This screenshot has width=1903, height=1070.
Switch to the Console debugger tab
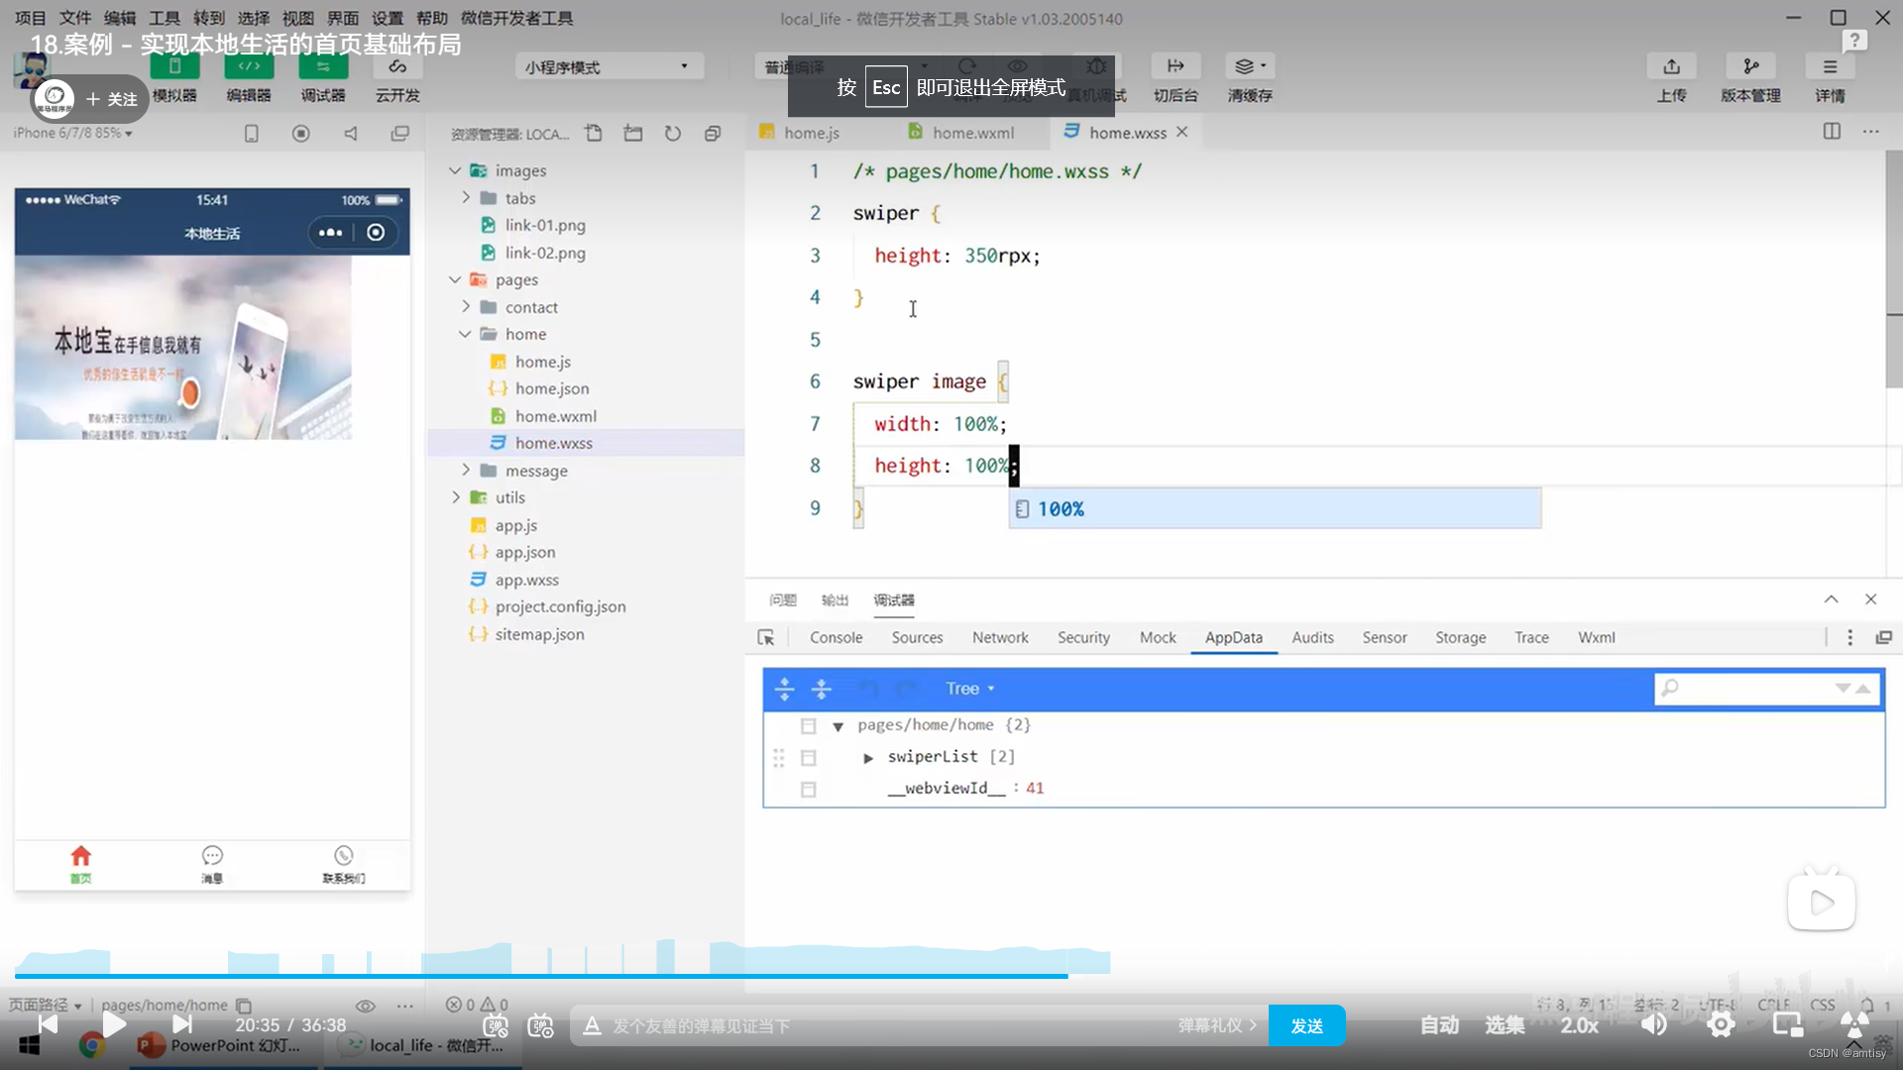pyautogui.click(x=836, y=638)
